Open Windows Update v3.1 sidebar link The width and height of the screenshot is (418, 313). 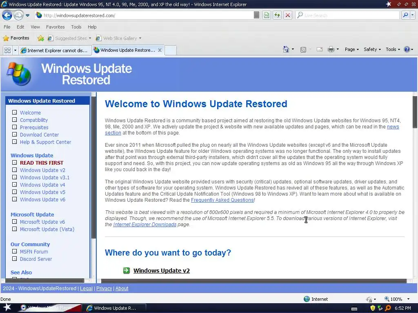44,178
